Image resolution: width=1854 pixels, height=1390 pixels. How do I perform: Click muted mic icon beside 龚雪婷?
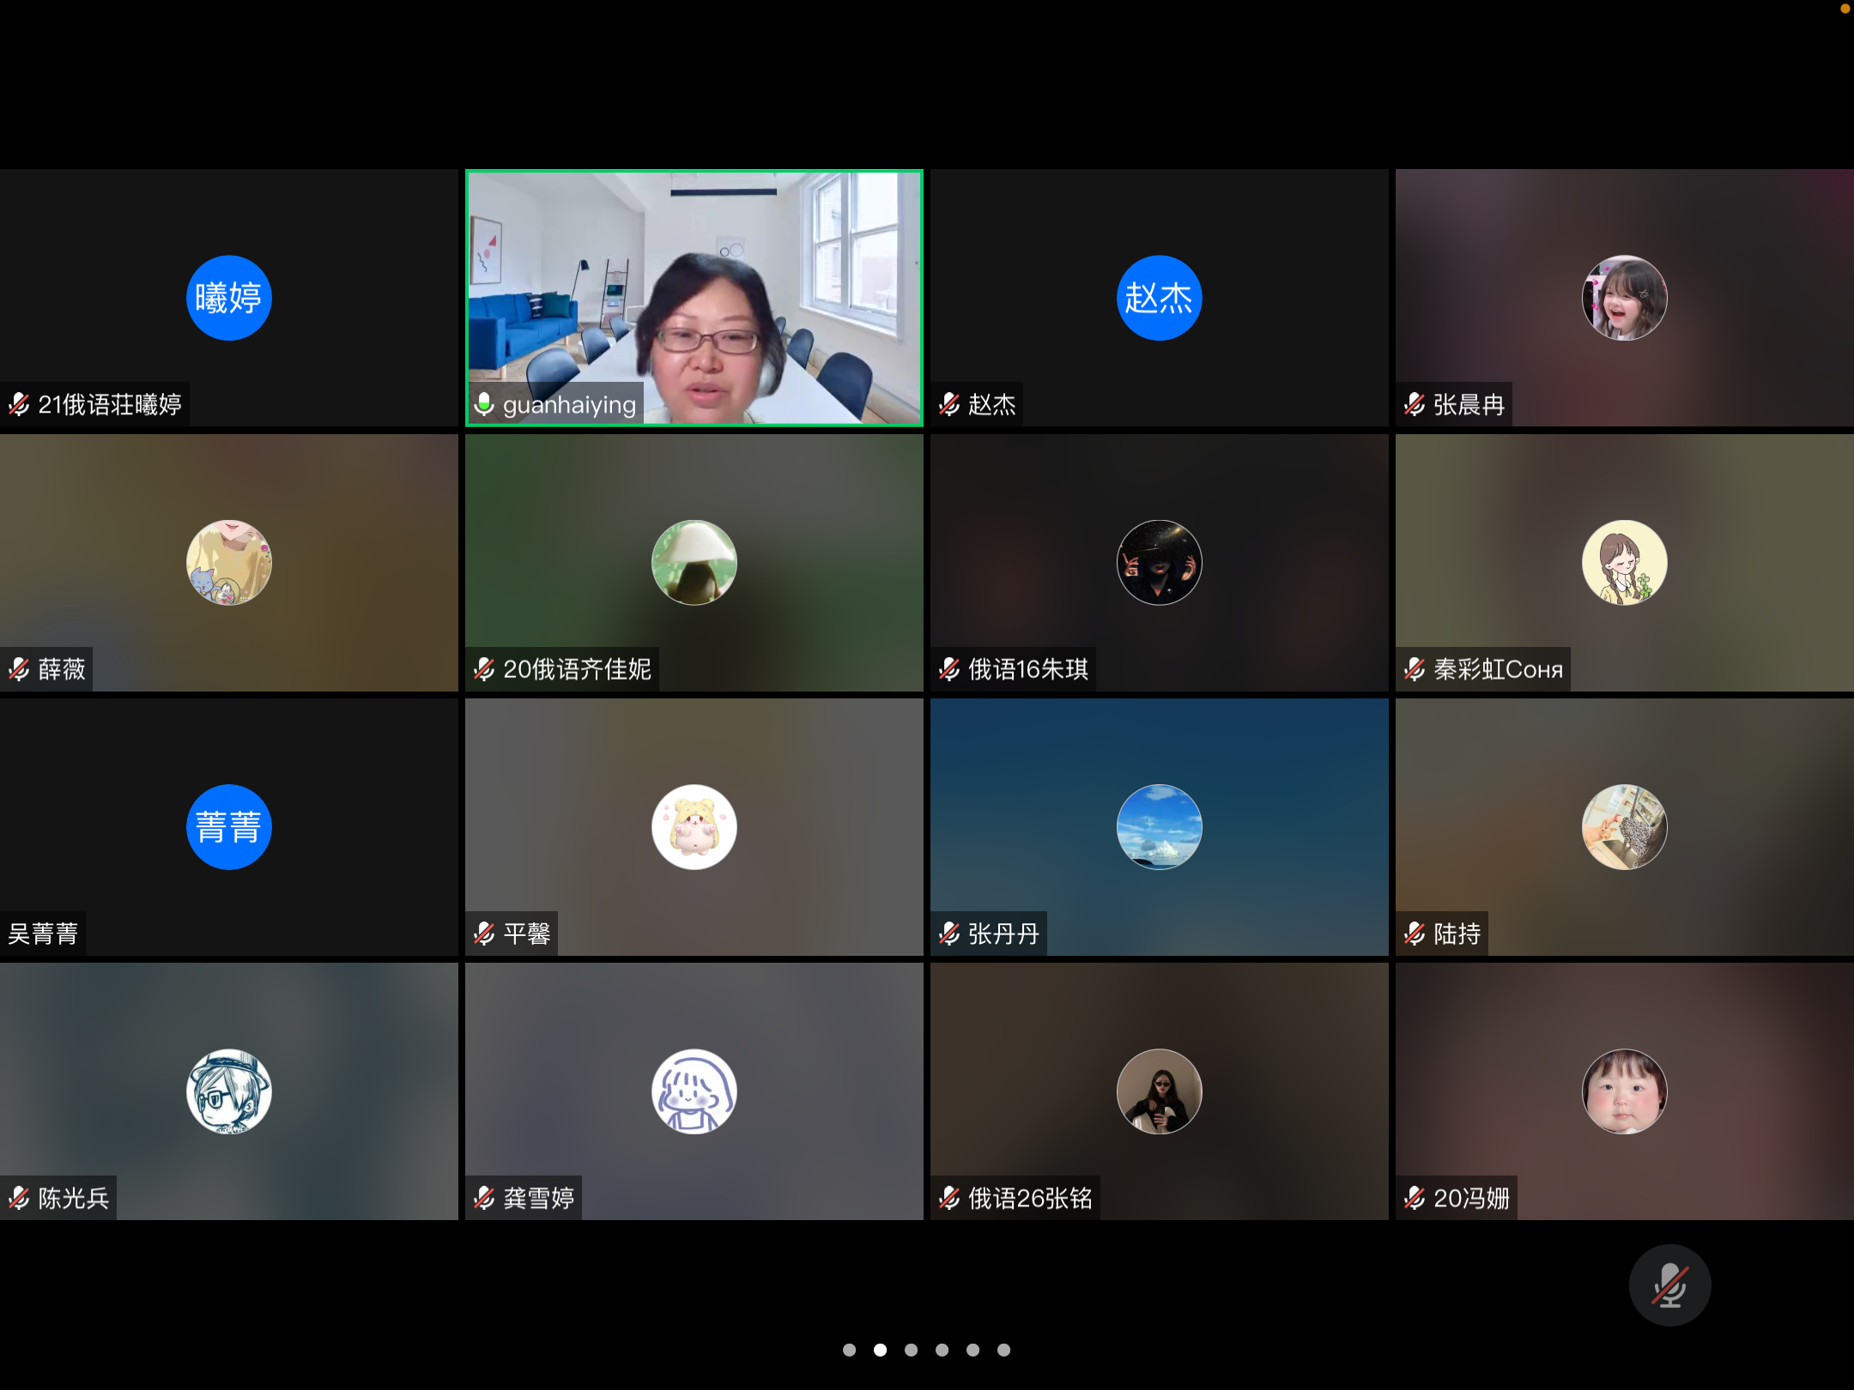(x=484, y=1197)
